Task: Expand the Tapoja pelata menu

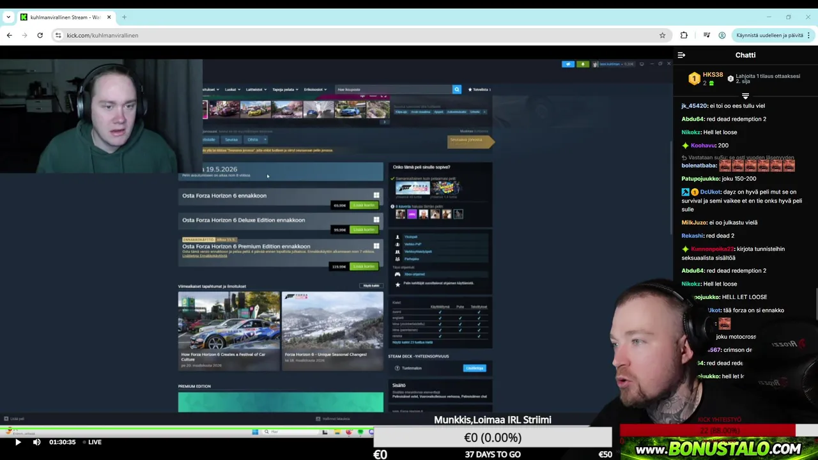Action: pos(286,89)
